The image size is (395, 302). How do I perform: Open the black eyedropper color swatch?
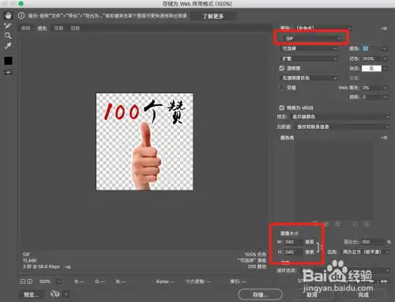(x=8, y=61)
